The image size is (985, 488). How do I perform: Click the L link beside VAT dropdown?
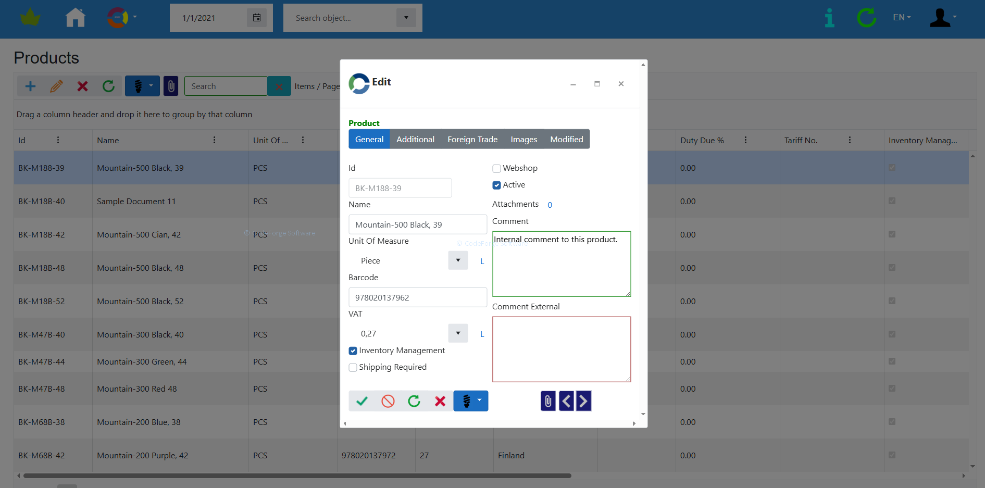[482, 334]
